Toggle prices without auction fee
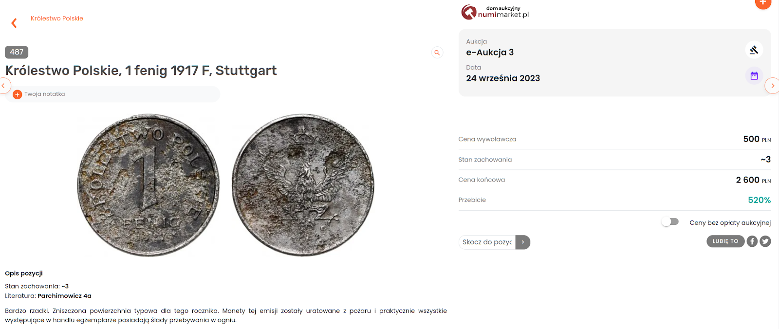 [x=670, y=222]
